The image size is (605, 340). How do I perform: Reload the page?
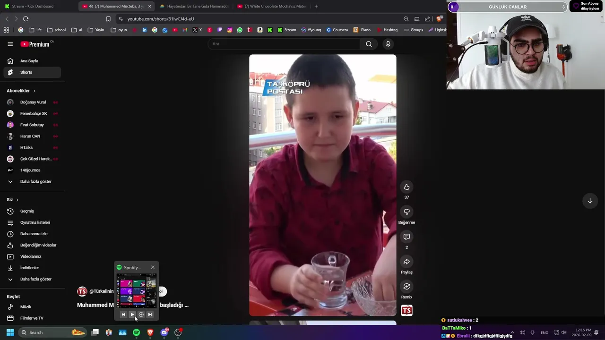click(26, 19)
